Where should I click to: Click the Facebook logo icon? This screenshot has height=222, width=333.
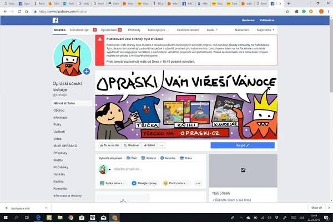pyautogui.click(x=55, y=19)
